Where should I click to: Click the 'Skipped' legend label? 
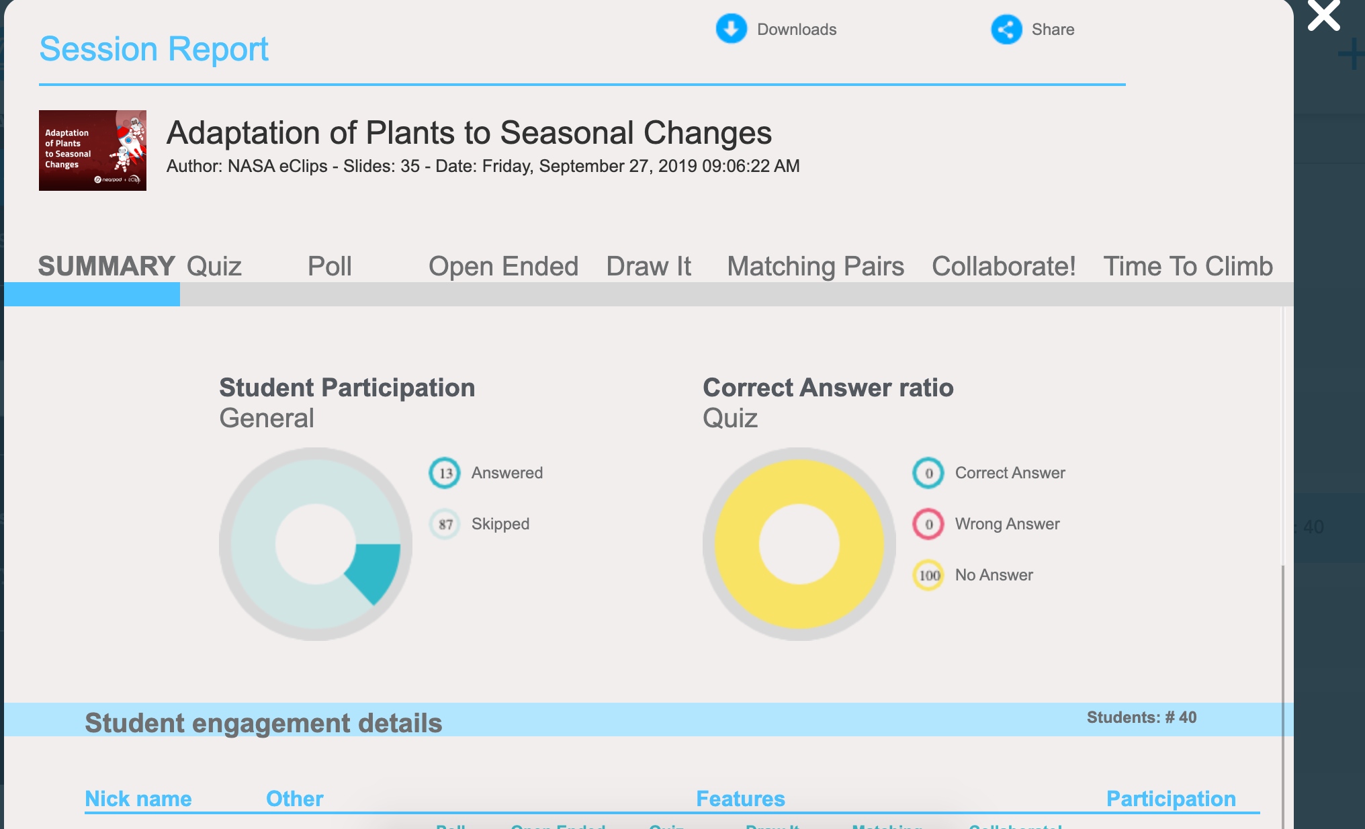pos(500,524)
